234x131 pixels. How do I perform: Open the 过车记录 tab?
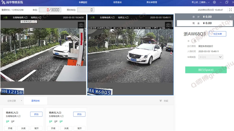coord(12,101)
